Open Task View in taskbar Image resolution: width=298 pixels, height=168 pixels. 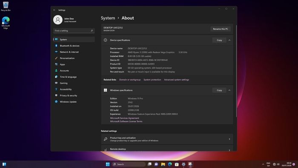pos(149,164)
